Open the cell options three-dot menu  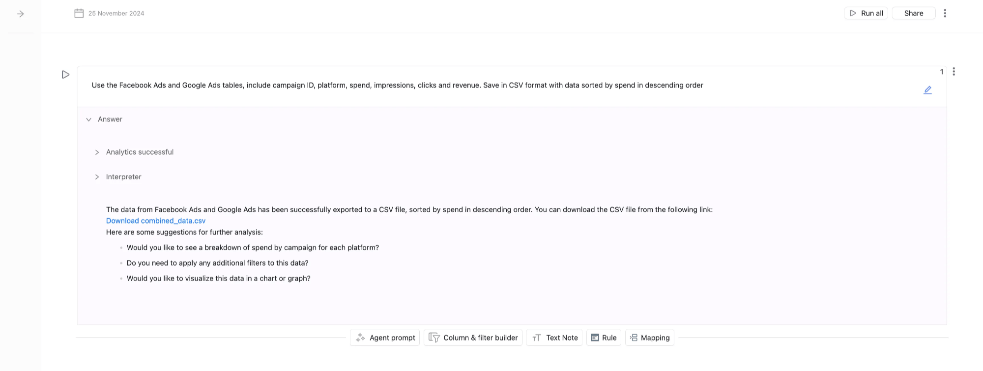click(x=954, y=72)
